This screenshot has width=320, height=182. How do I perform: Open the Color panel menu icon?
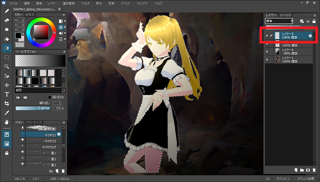coord(64,15)
